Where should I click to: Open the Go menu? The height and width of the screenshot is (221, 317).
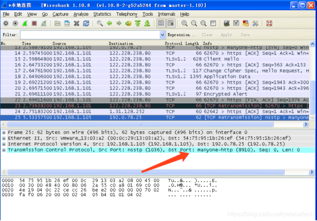coord(45,14)
